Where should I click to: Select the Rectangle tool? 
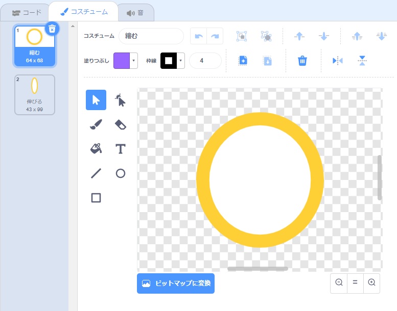coord(96,198)
